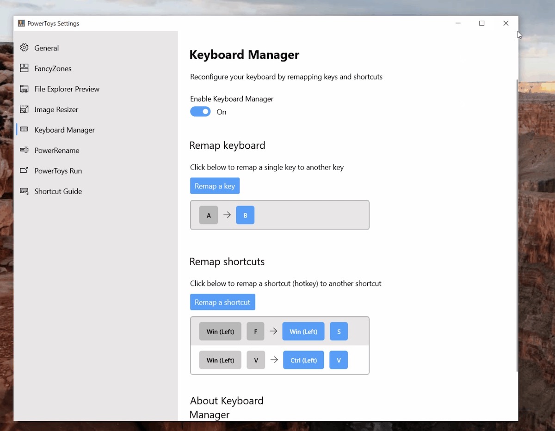Click the blue B target key chip
Viewport: 555px width, 431px height.
pyautogui.click(x=245, y=215)
